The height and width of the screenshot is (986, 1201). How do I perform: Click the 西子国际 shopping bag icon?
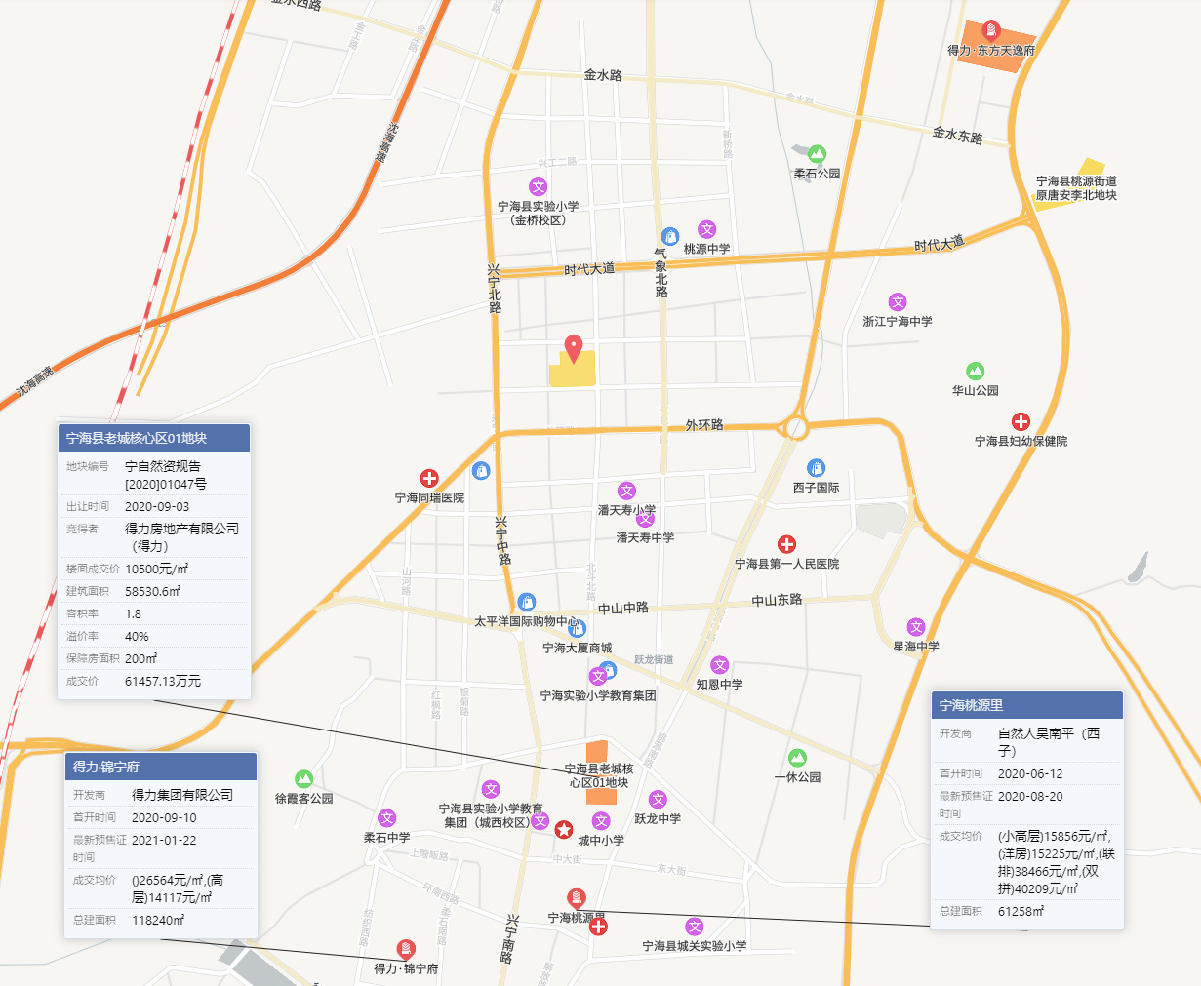point(816,468)
